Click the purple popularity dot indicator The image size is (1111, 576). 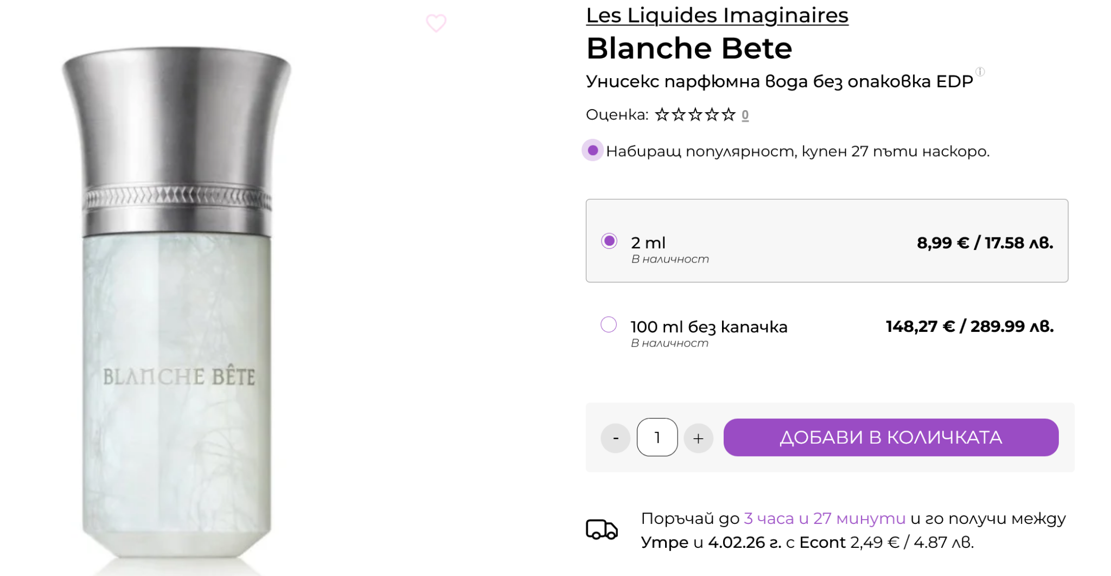[593, 150]
